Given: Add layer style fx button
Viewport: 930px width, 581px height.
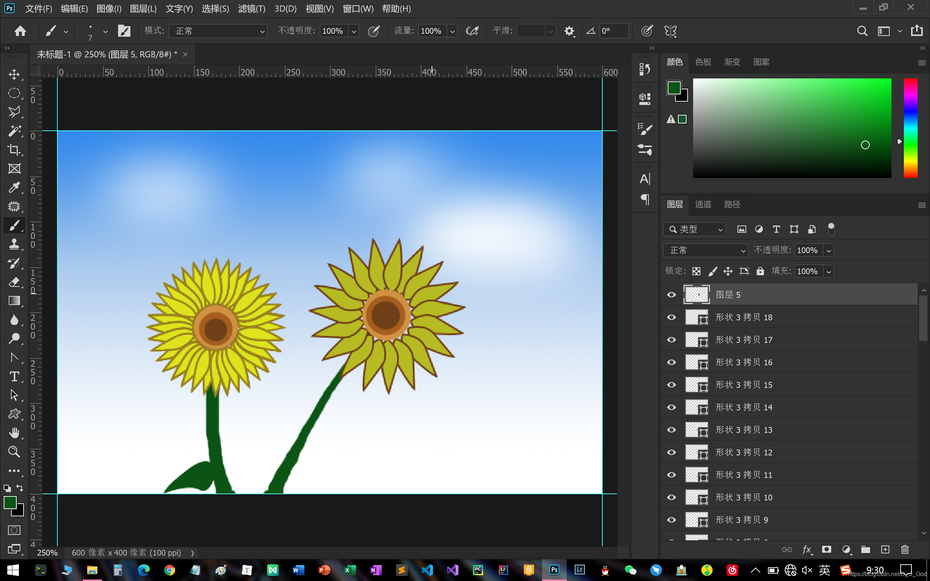Looking at the screenshot, I should point(807,549).
